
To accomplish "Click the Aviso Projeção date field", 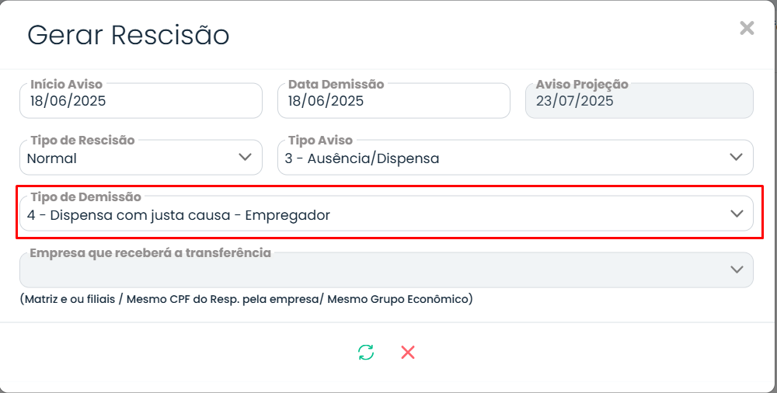I will tap(639, 102).
